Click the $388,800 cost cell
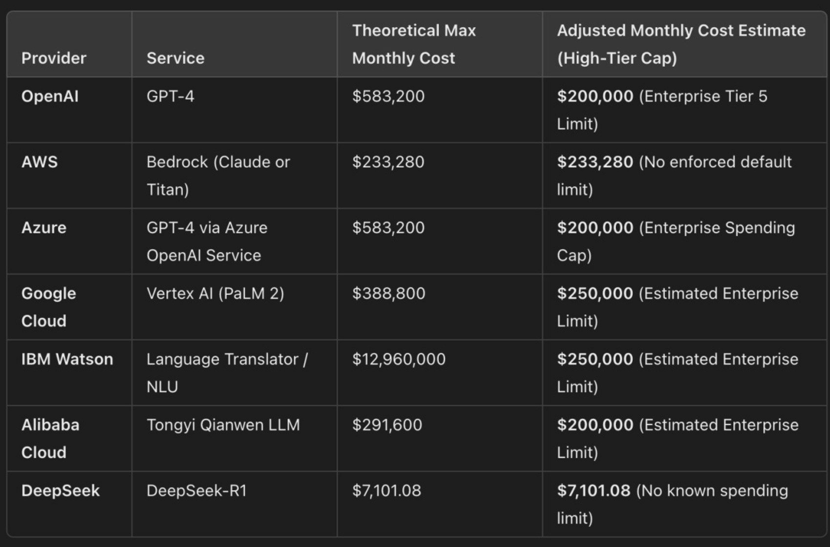 (x=388, y=293)
